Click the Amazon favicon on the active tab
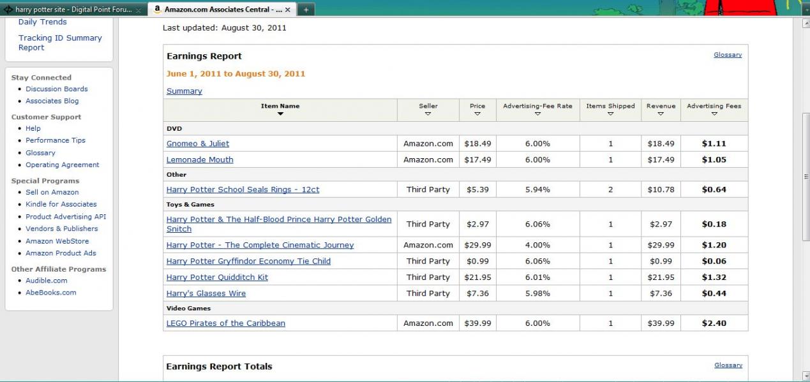810x382 pixels. point(156,10)
